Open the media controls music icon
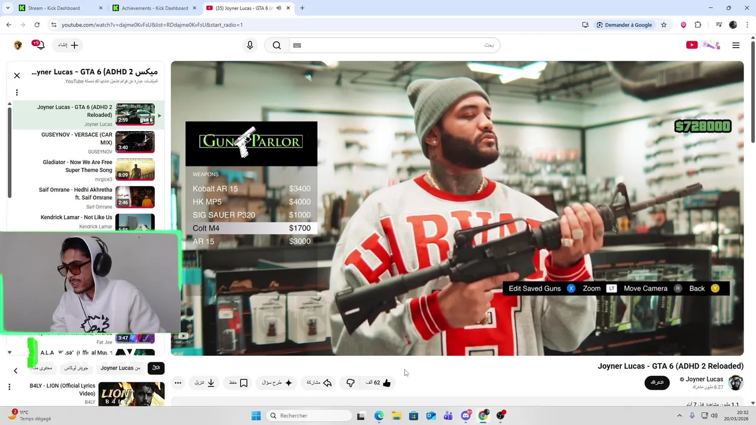 click(x=719, y=25)
